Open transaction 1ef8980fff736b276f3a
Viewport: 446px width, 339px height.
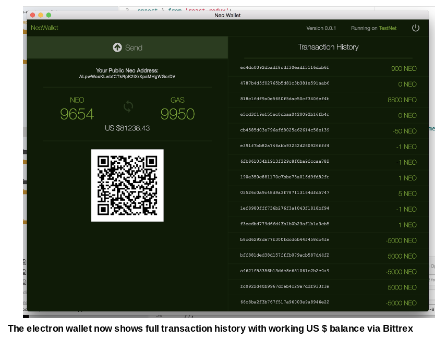pyautogui.click(x=284, y=208)
